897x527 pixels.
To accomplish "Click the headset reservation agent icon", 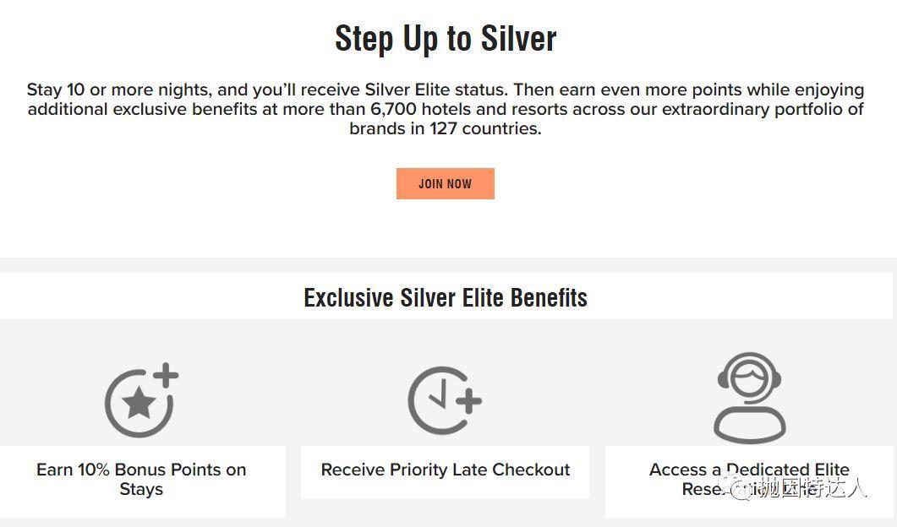I will click(749, 397).
